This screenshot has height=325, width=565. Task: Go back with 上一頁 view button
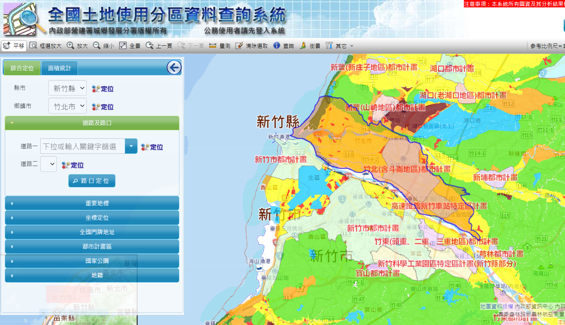pyautogui.click(x=159, y=46)
